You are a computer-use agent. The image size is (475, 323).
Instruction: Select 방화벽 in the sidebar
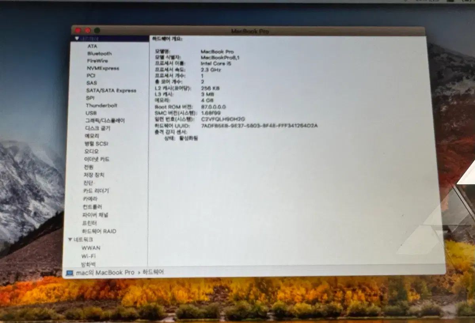(x=88, y=264)
